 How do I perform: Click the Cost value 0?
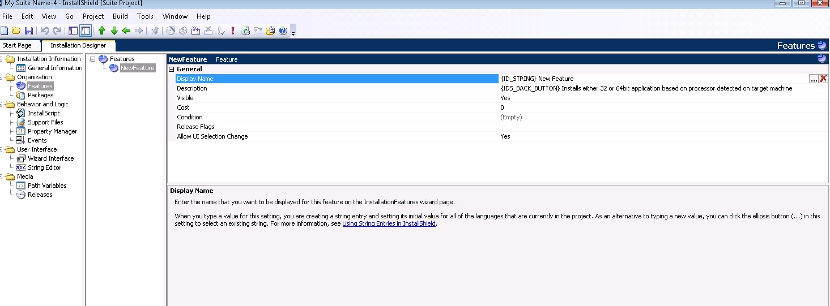click(502, 107)
